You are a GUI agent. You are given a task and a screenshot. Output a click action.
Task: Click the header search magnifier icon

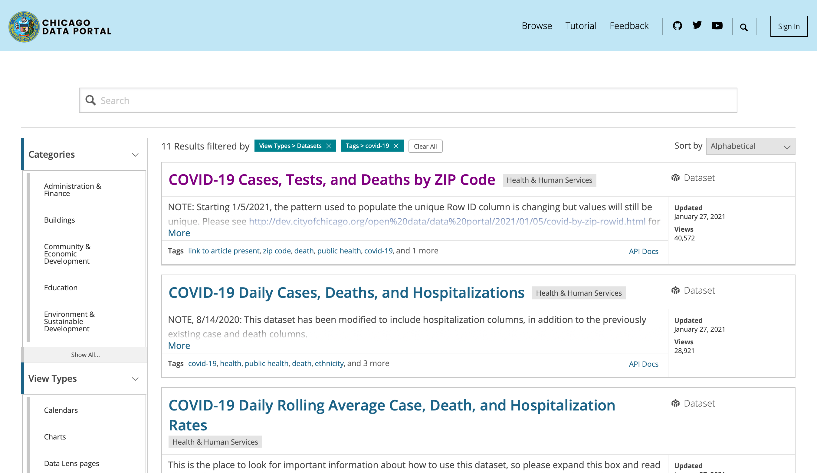point(744,27)
